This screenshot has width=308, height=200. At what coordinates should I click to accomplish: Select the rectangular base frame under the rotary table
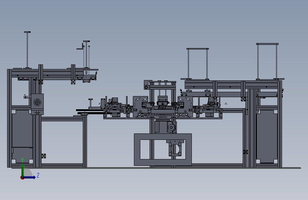163,149
